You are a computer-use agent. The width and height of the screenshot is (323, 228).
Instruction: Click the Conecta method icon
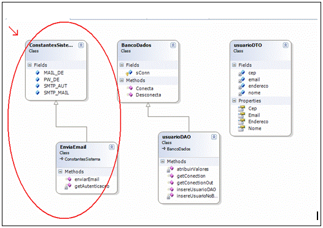click(130, 88)
